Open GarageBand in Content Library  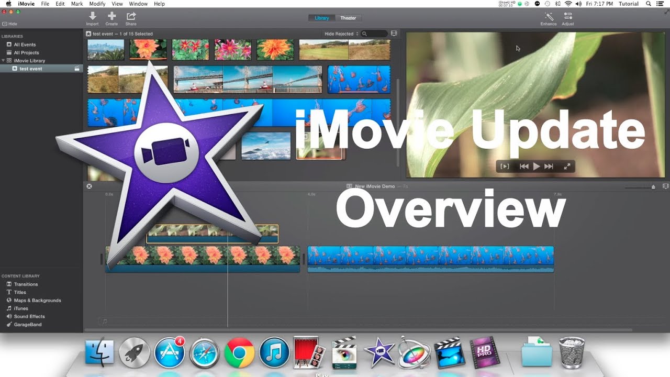click(x=28, y=325)
